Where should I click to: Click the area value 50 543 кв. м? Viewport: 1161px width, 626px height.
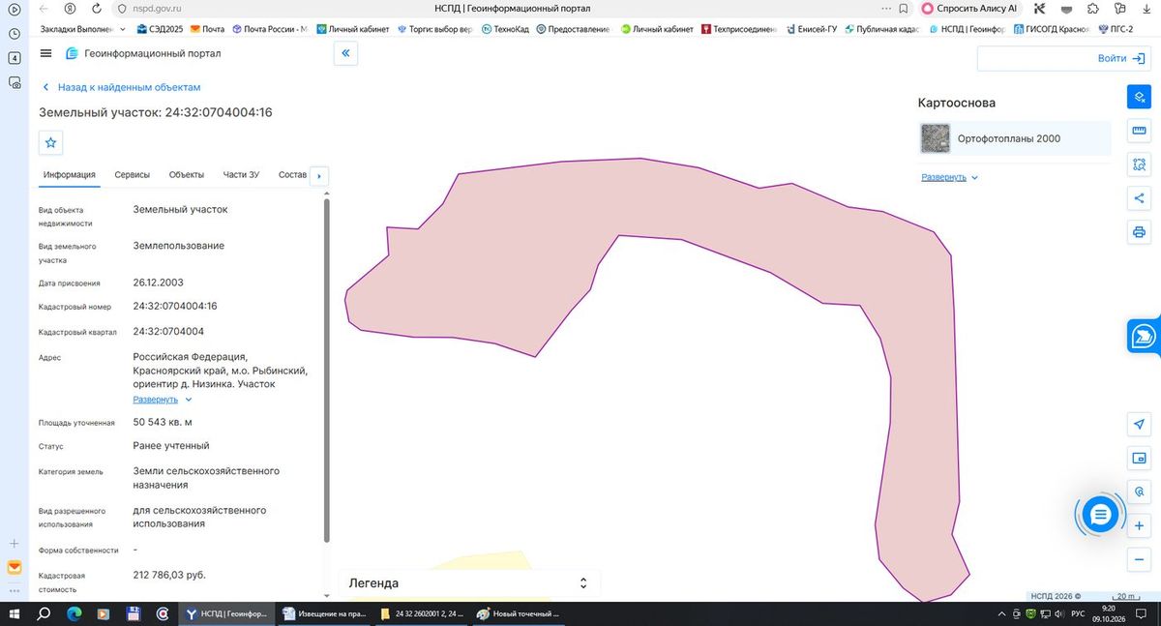(163, 422)
